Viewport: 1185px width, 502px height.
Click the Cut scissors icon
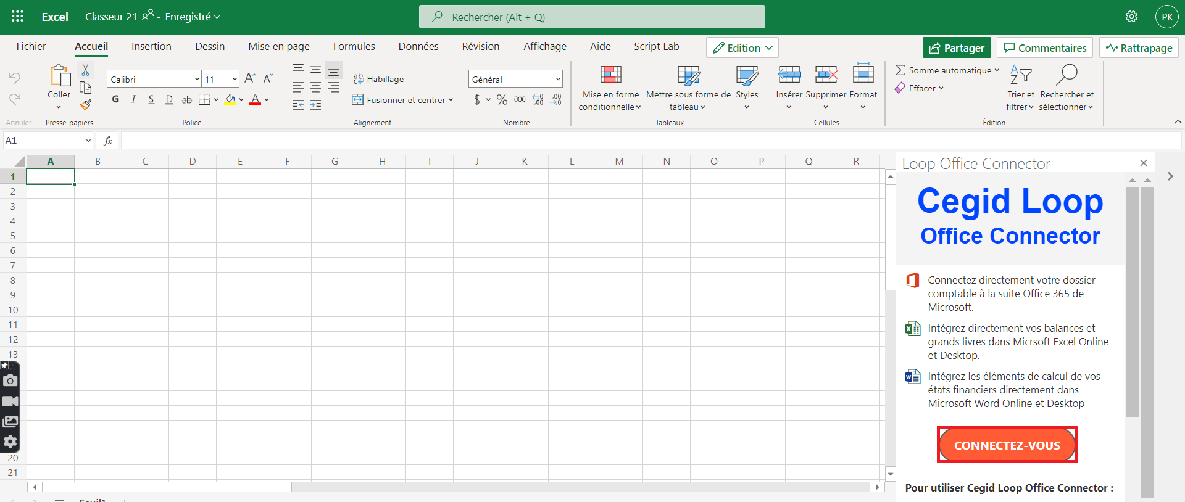[x=86, y=70]
